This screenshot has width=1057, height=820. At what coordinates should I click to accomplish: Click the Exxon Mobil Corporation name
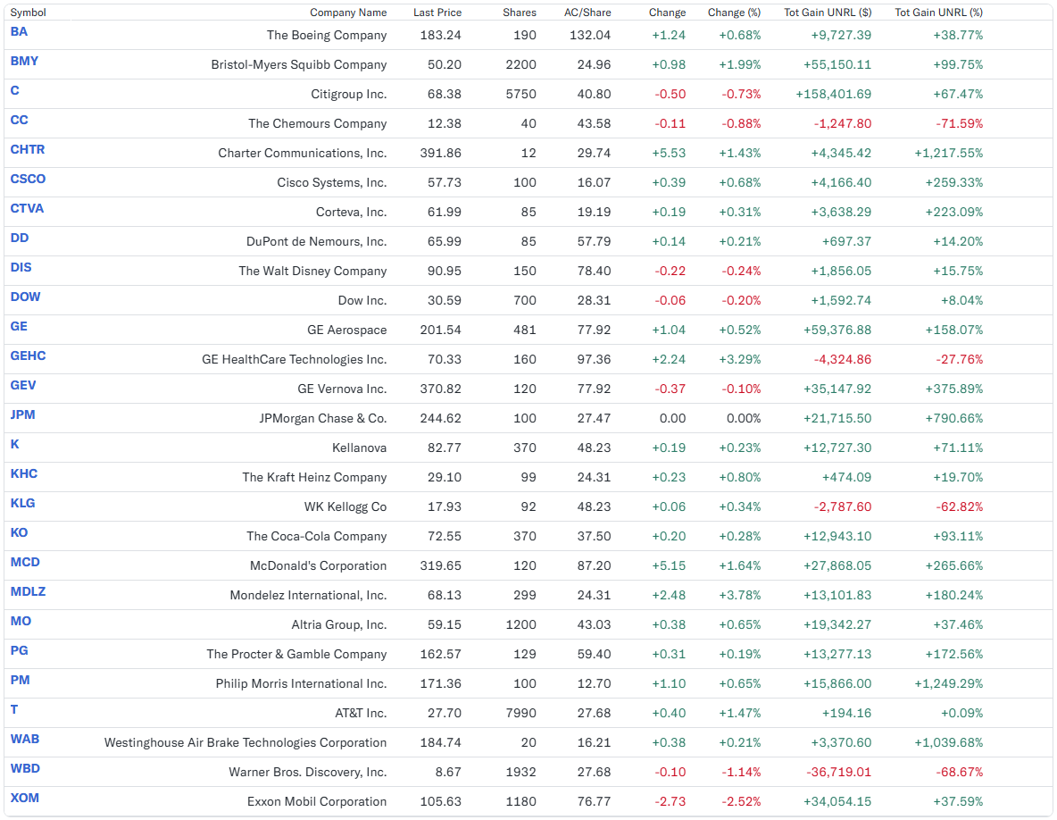point(318,802)
